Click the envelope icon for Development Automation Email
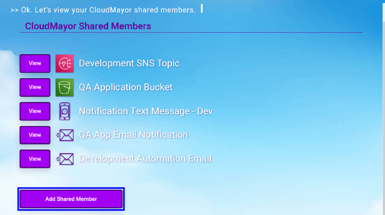The image size is (385, 215). [65, 159]
